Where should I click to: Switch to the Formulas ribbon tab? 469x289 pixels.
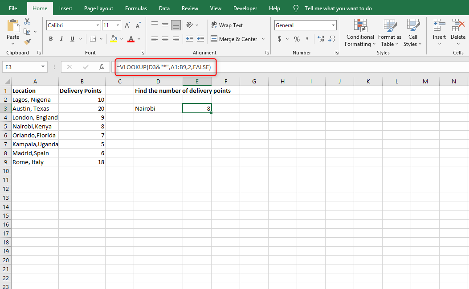[x=136, y=8]
